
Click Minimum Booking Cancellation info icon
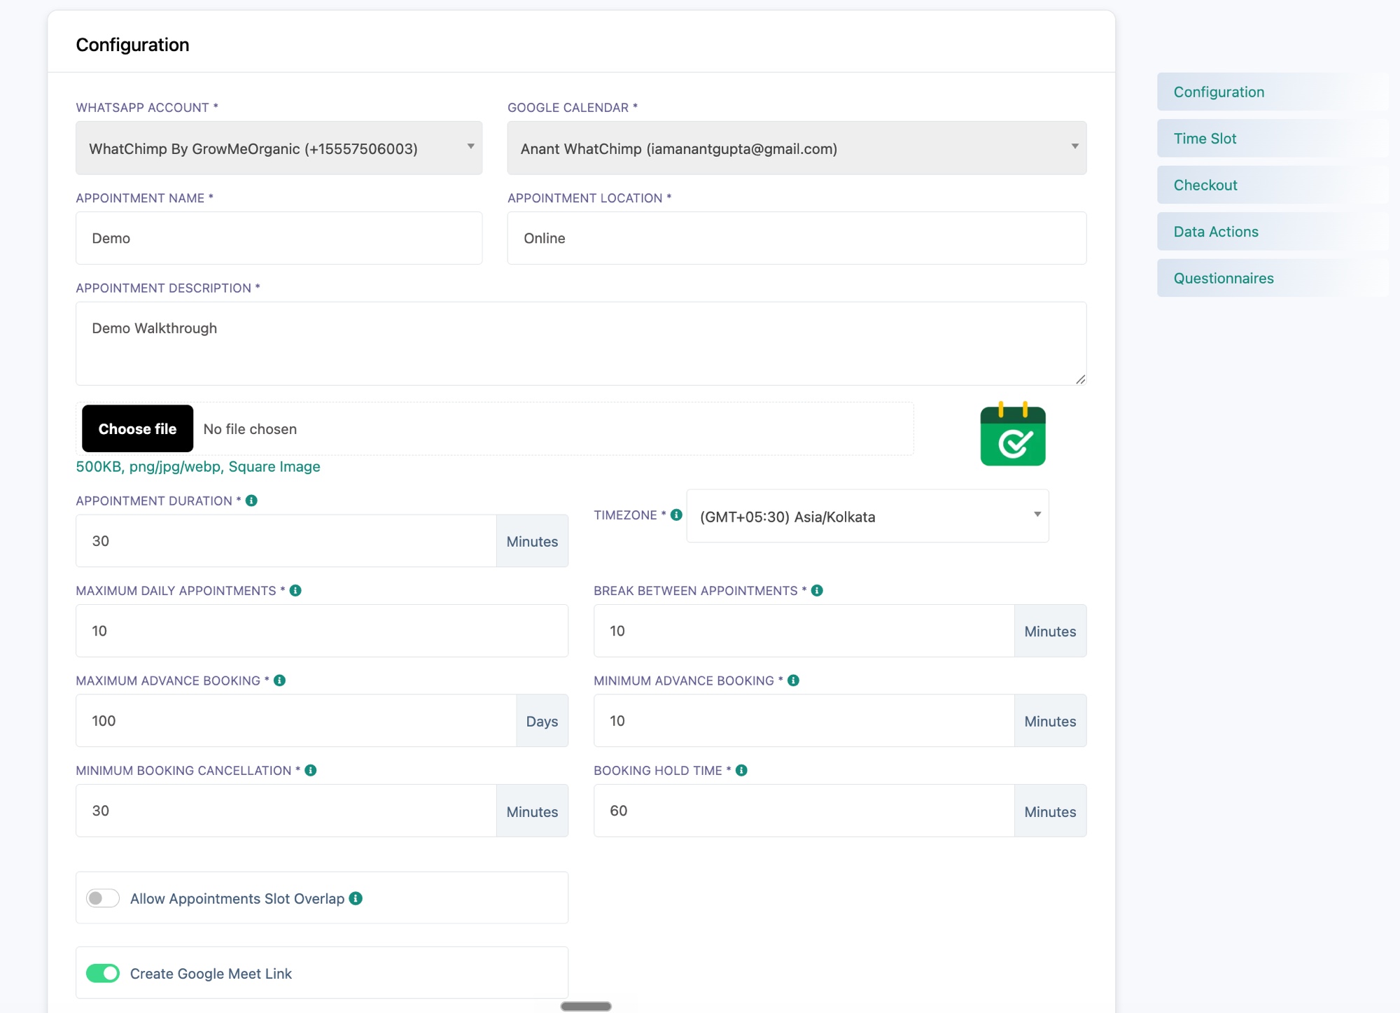pyautogui.click(x=311, y=770)
